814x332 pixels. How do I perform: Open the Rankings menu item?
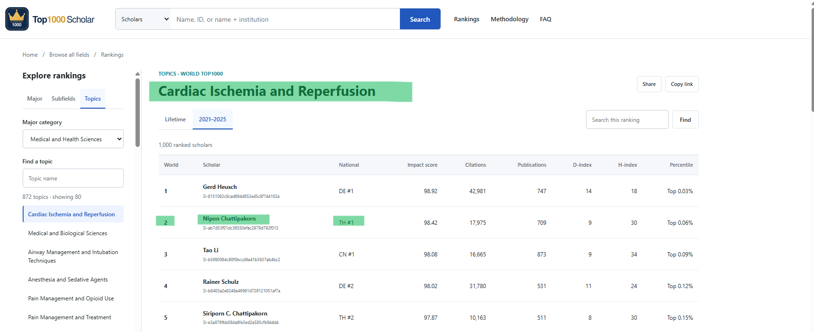pos(466,19)
